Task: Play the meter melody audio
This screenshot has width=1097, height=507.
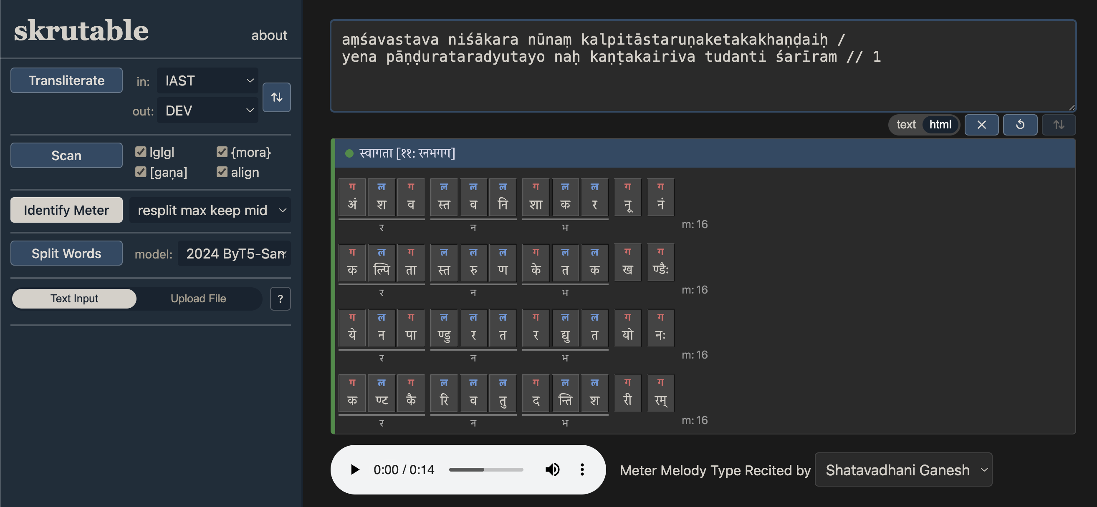Action: [354, 469]
